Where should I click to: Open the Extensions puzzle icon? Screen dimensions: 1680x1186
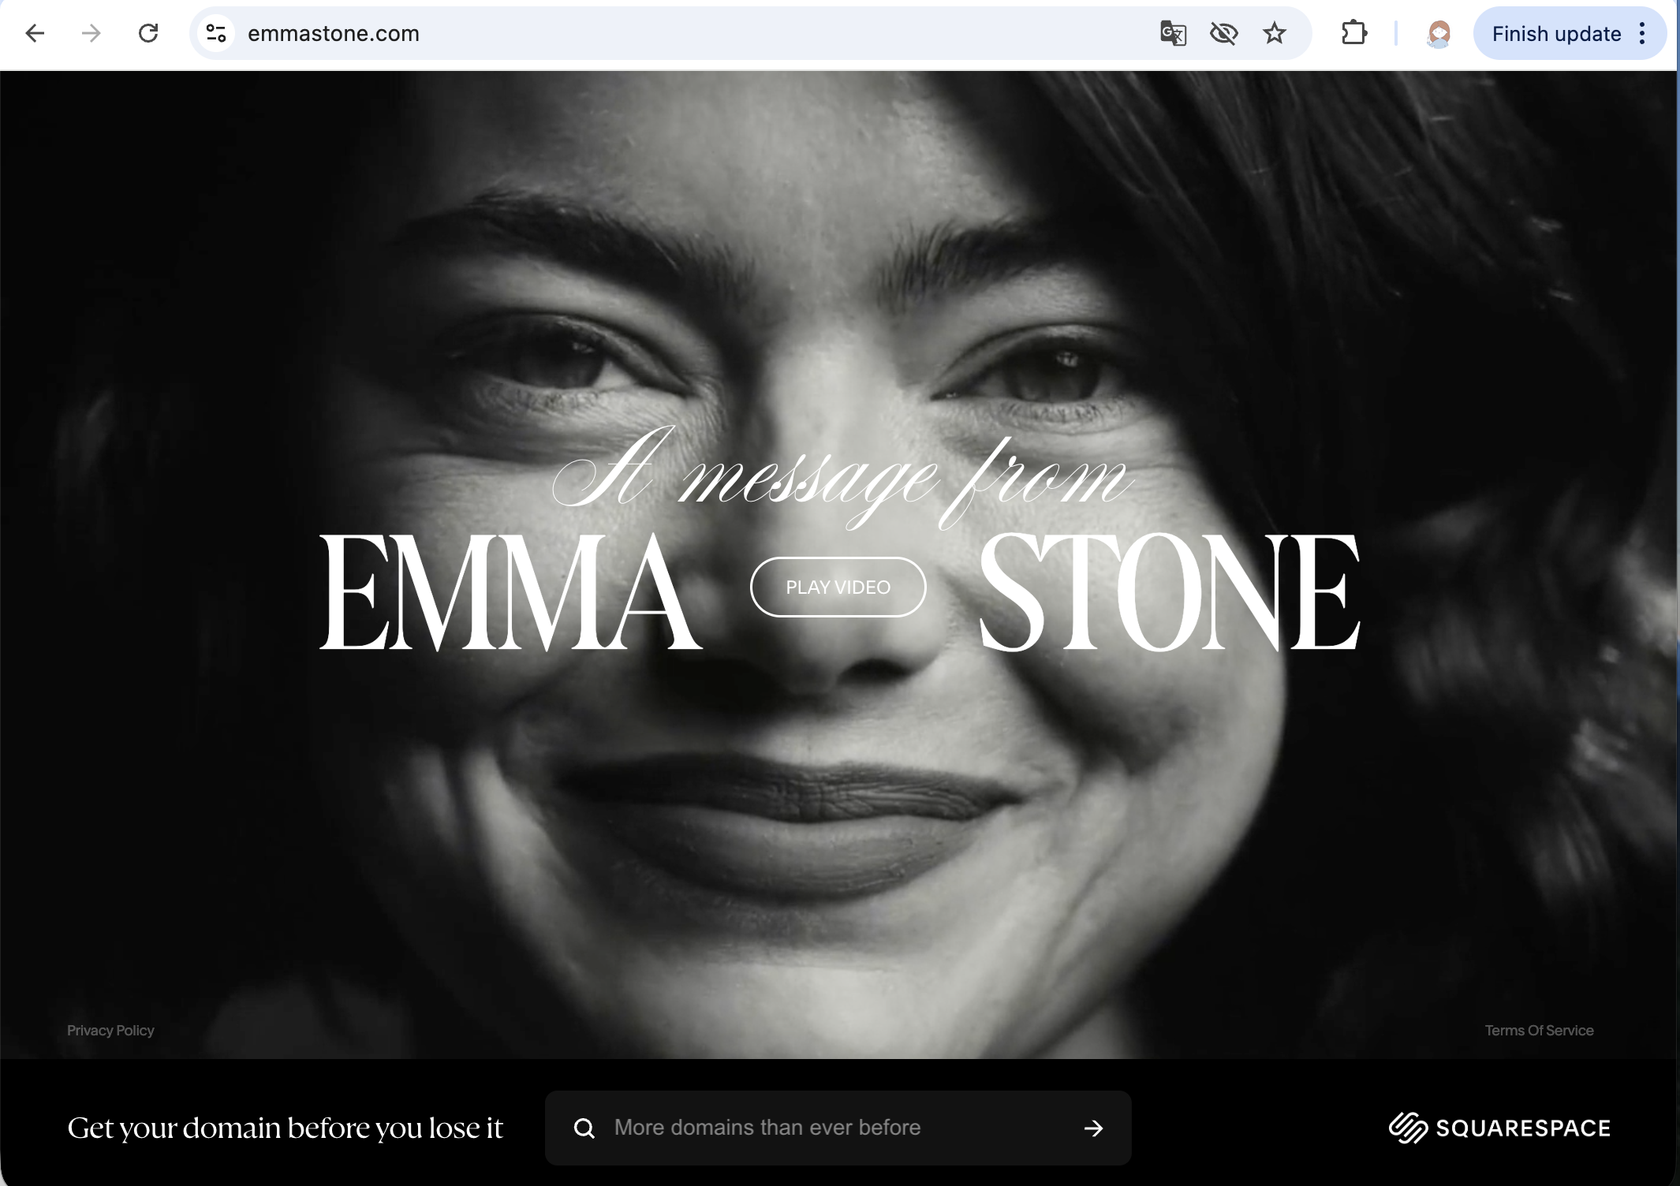click(1354, 33)
